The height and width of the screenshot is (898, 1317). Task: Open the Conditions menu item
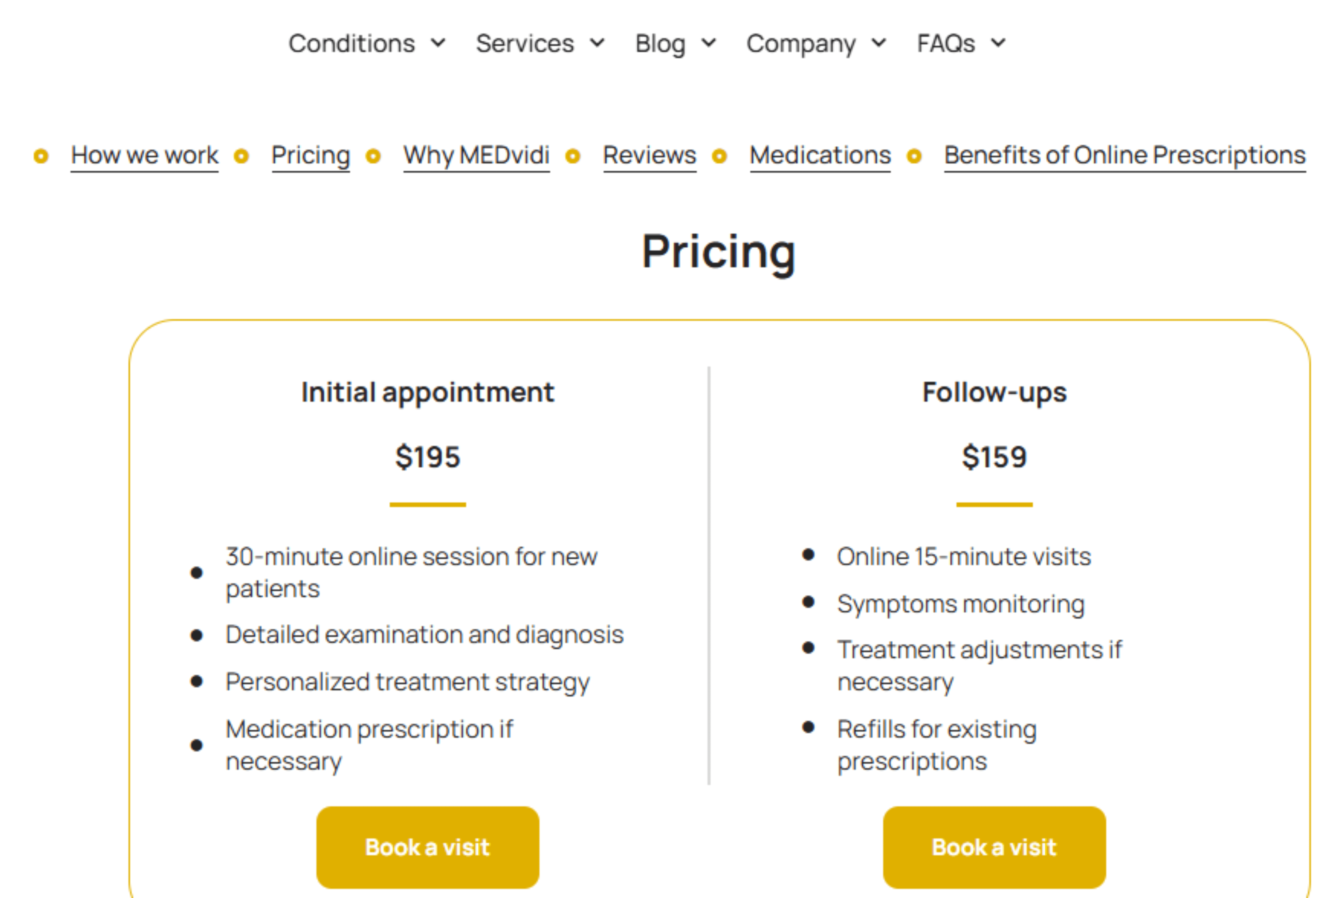[351, 44]
